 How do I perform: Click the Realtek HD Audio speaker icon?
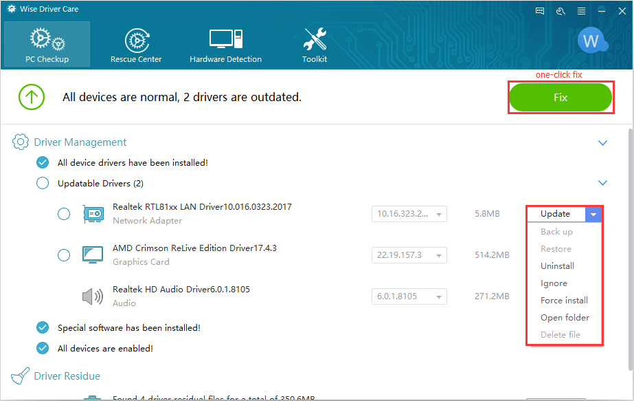[x=92, y=296]
